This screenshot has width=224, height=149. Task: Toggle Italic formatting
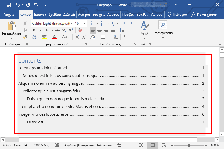pyautogui.click(x=41, y=30)
